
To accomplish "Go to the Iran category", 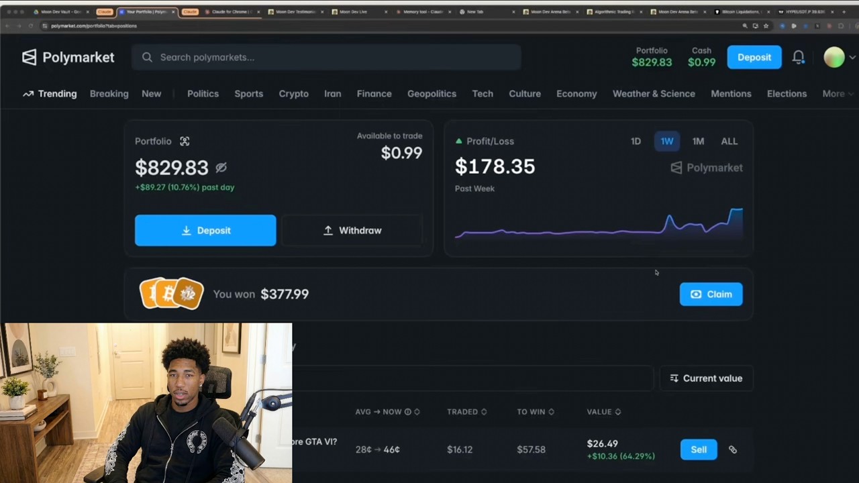I will click(333, 94).
